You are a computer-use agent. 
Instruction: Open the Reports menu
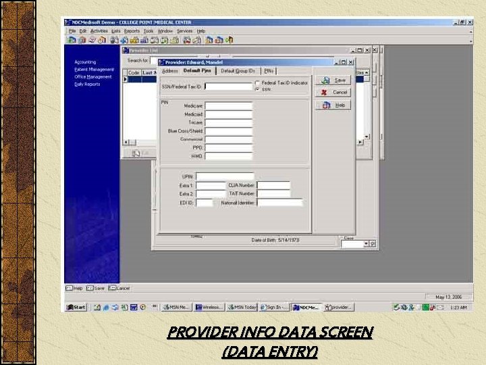coord(132,31)
